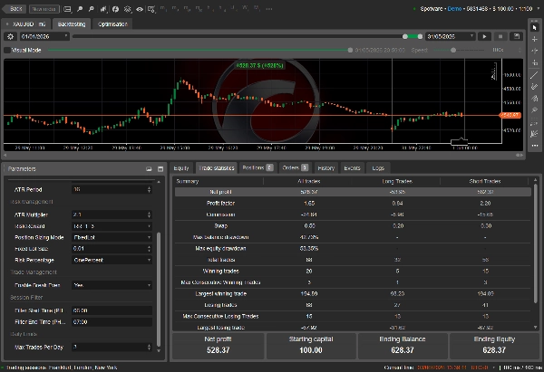The height and width of the screenshot is (372, 544).
Task: Select the Trade statistics tab
Action: (x=217, y=168)
